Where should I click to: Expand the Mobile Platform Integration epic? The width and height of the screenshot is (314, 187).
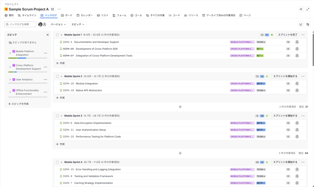(x=10, y=53)
